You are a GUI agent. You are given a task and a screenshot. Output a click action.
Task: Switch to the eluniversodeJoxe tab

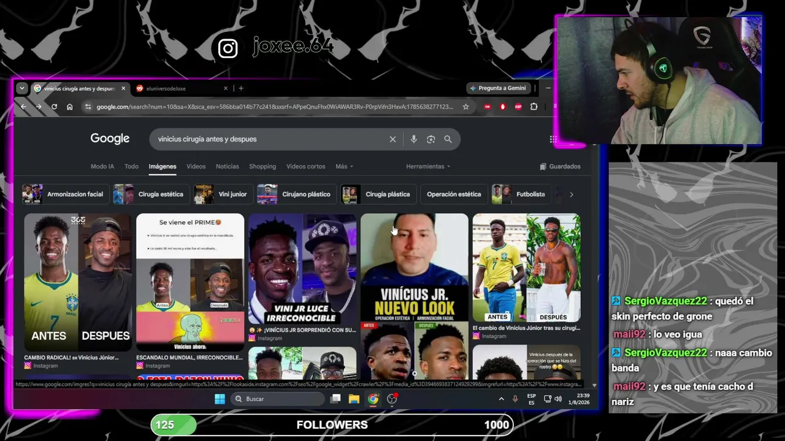183,88
